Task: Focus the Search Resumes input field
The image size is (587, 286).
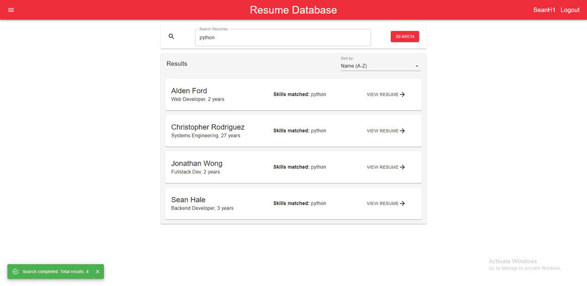Action: pos(283,37)
